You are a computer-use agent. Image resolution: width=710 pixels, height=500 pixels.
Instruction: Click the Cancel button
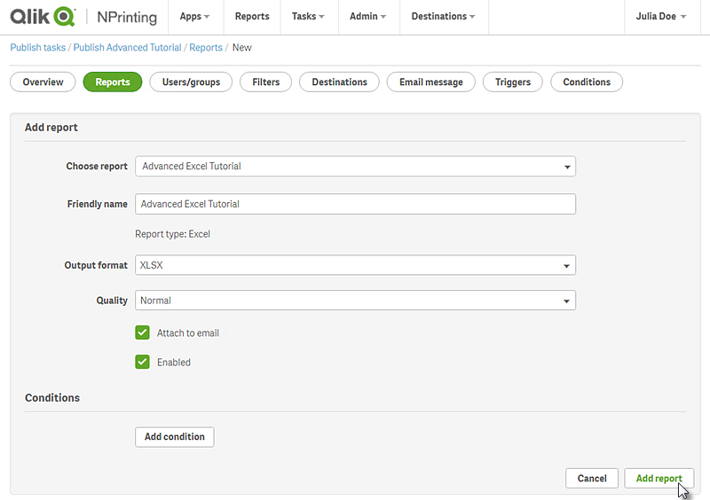(x=592, y=479)
